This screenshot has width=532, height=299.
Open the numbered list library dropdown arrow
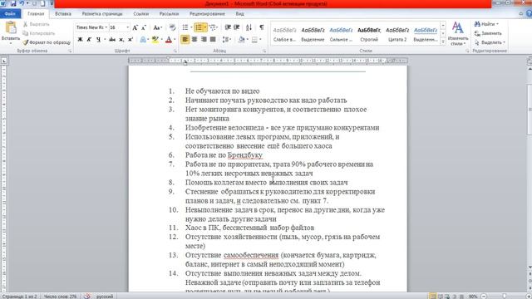[x=205, y=27]
